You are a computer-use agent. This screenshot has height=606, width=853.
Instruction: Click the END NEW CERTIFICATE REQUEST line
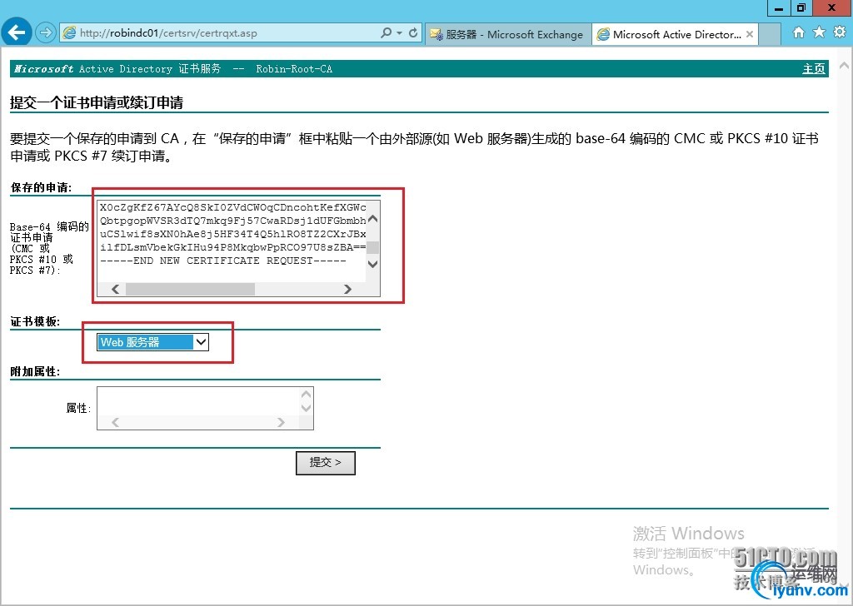click(x=223, y=261)
